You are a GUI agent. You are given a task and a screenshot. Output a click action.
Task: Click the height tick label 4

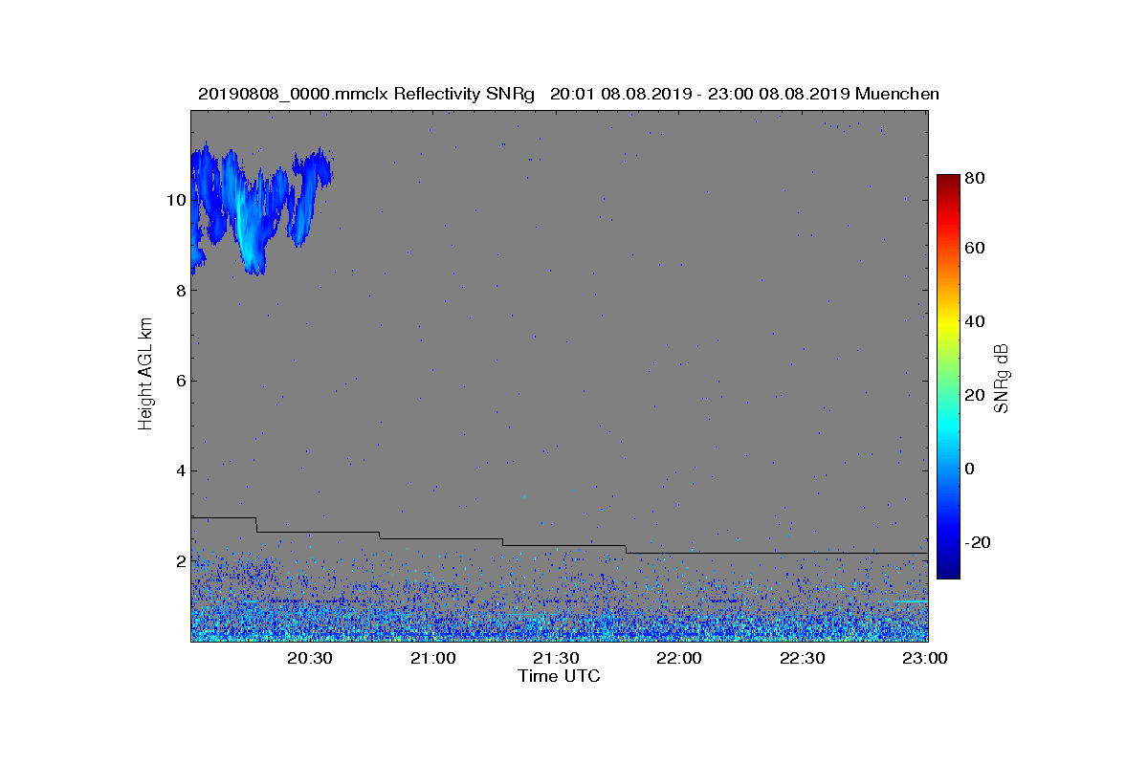180,470
